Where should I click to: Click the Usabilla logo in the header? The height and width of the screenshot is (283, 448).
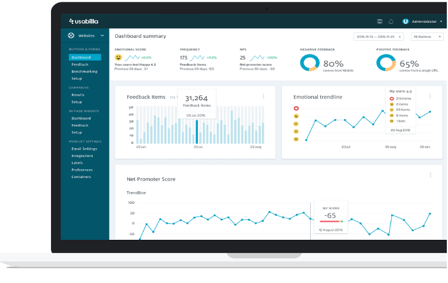click(x=83, y=22)
